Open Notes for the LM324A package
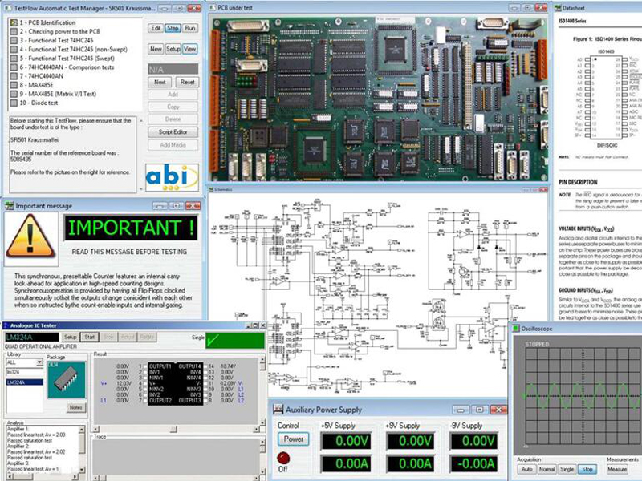The width and height of the screenshot is (642, 481). [75, 407]
